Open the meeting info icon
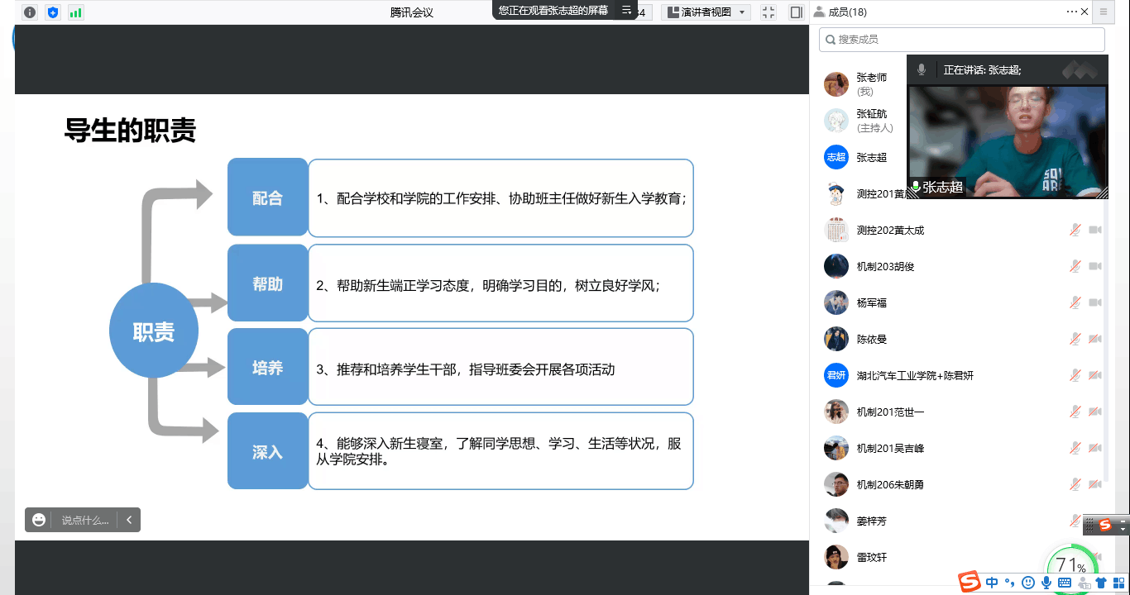The image size is (1130, 595). (x=30, y=12)
